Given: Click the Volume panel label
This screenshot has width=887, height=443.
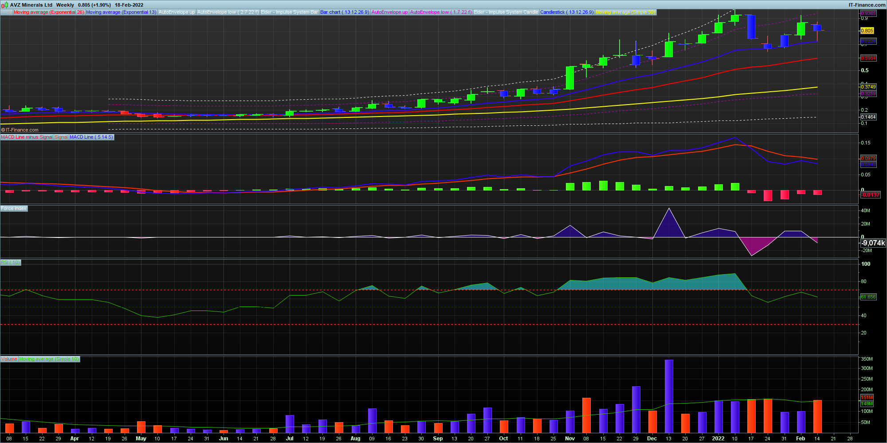Looking at the screenshot, I should pyautogui.click(x=9, y=359).
